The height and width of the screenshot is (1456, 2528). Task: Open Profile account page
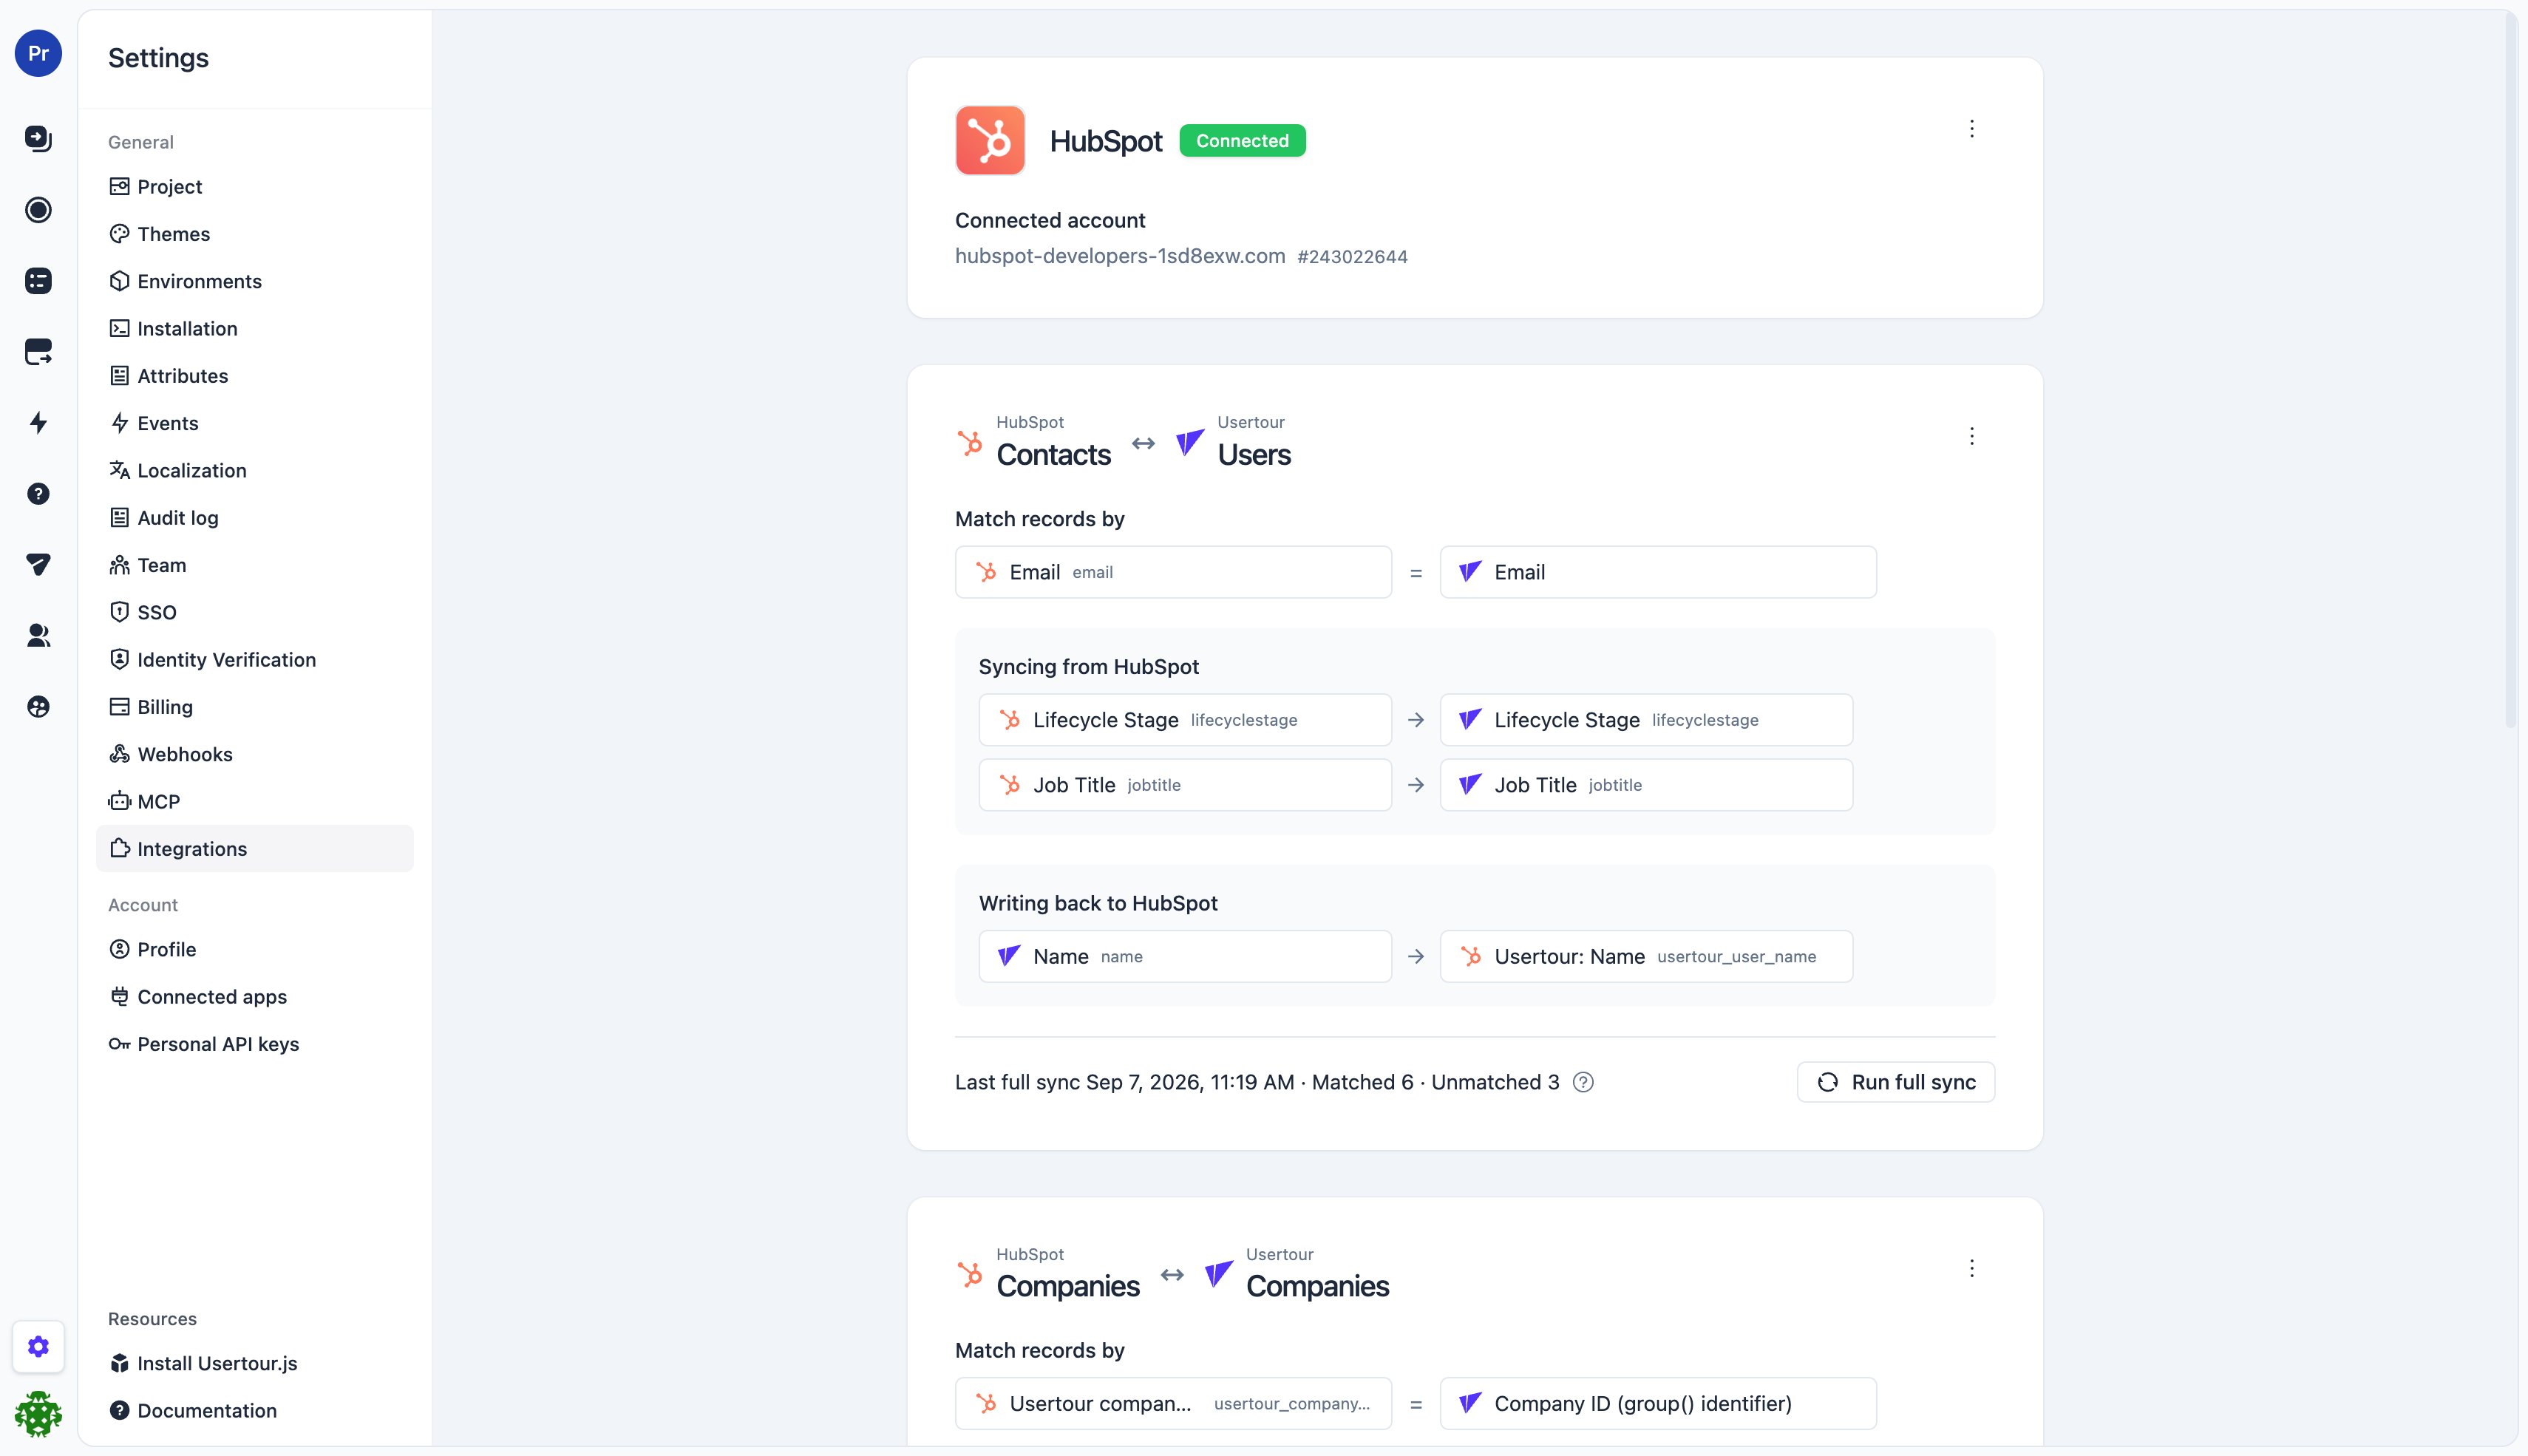coord(254,949)
